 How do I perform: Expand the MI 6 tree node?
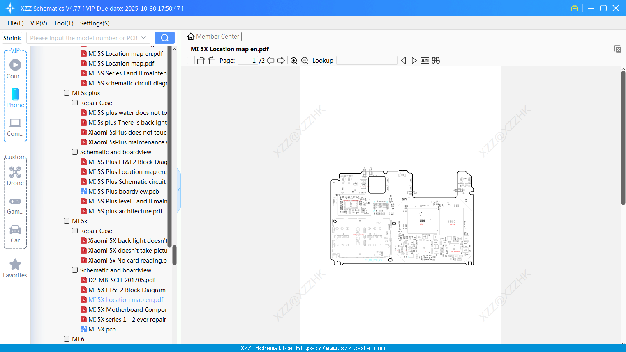pos(67,339)
